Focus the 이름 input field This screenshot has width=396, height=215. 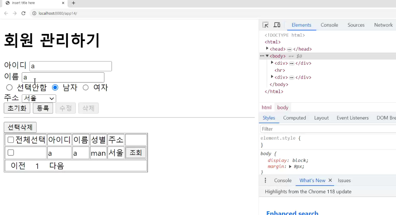(63, 77)
